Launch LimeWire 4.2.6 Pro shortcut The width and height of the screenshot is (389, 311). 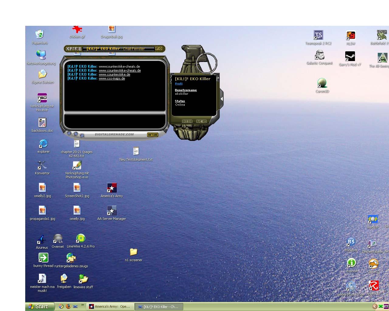coord(81,241)
